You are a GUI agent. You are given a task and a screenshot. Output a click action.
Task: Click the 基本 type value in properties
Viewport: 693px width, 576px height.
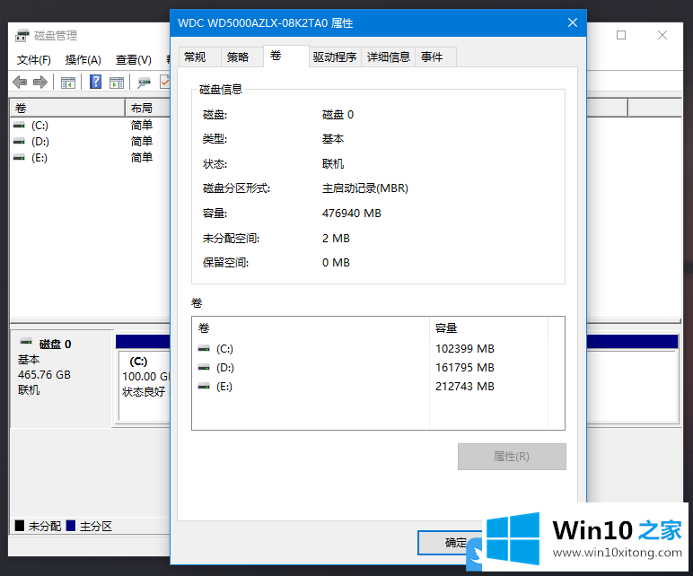[x=333, y=139]
